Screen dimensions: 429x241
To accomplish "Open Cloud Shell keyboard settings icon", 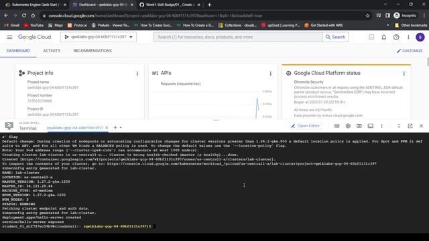I will [x=336, y=126].
